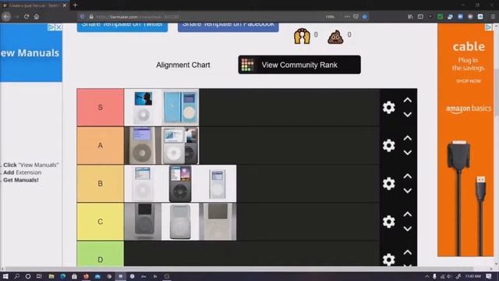Viewport: 499px width, 281px height.
Task: Pick the first gray iPod image in A tier
Action: (x=143, y=145)
